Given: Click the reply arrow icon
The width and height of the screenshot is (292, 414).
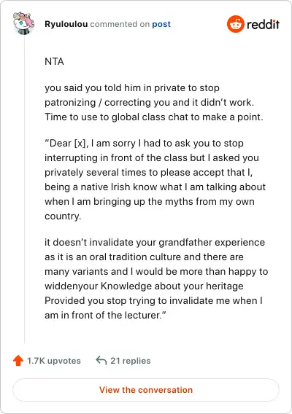Looking at the screenshot, I should [x=101, y=360].
